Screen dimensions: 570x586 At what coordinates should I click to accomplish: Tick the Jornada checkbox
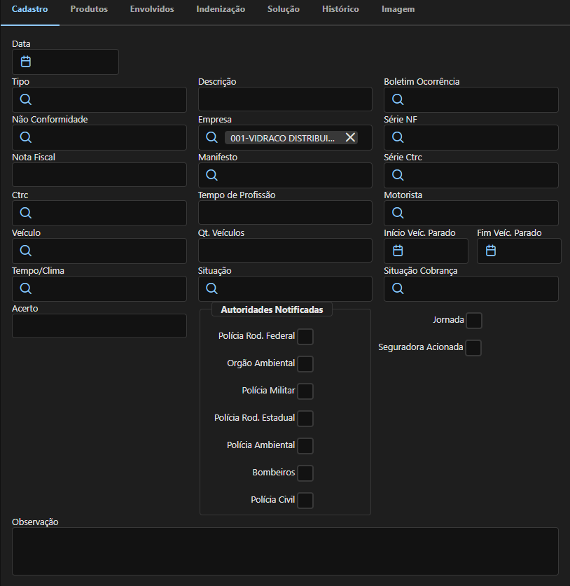point(474,321)
